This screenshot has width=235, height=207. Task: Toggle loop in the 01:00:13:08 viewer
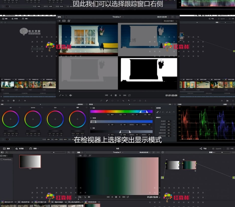pyautogui.click(x=128, y=197)
